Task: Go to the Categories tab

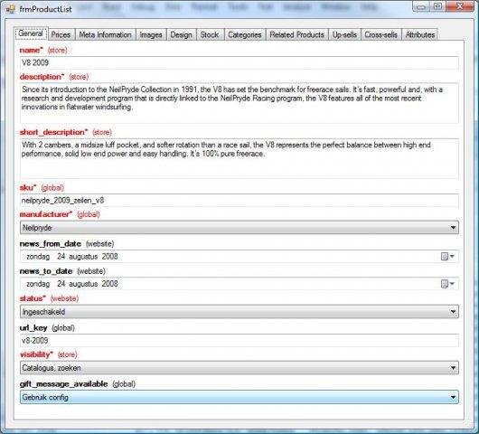Action: pyautogui.click(x=245, y=35)
